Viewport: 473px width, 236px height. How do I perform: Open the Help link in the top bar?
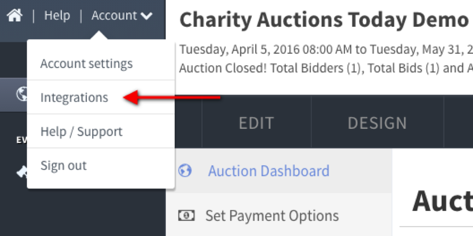point(57,16)
